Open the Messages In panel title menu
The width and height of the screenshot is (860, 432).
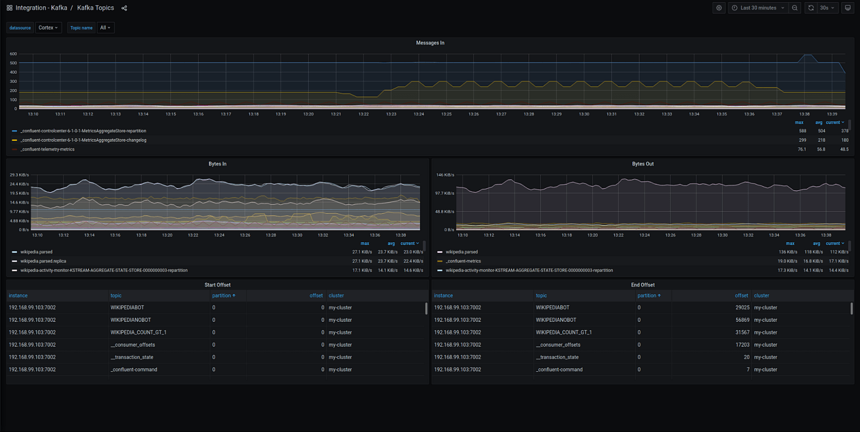coord(430,43)
